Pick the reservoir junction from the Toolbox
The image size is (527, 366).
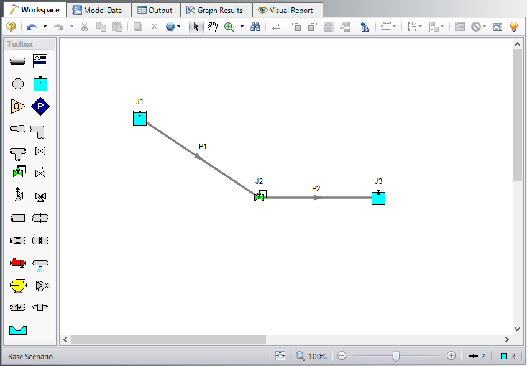click(x=40, y=83)
